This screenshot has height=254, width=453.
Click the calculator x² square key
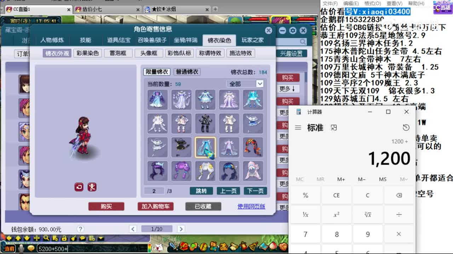(x=337, y=214)
